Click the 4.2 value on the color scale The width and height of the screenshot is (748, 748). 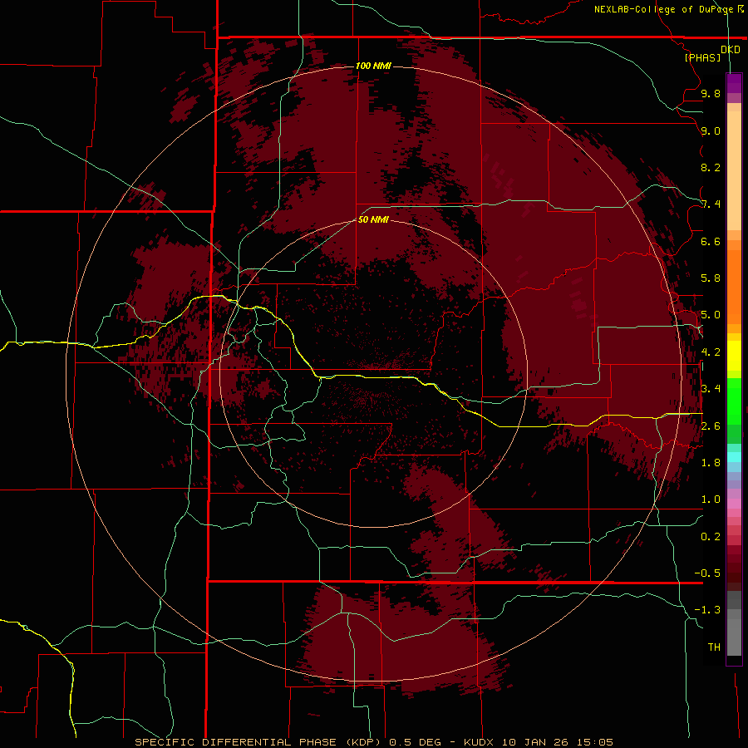click(711, 352)
